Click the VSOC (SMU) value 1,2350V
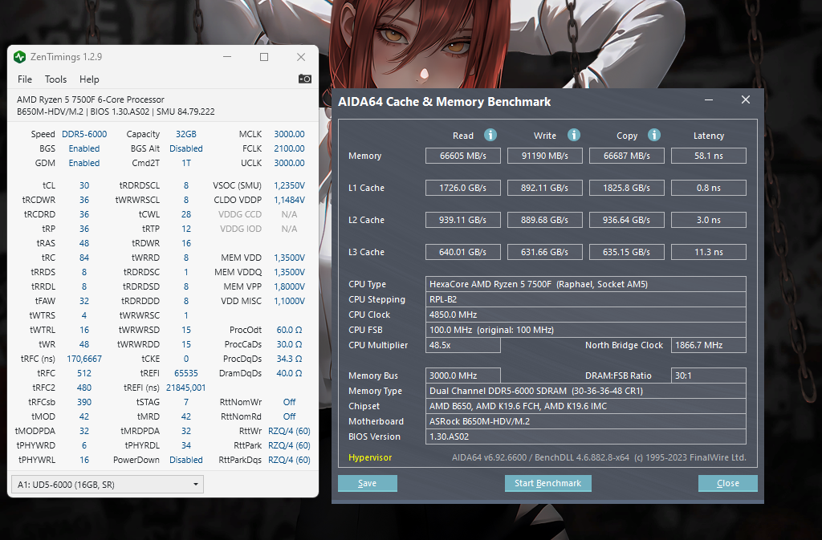This screenshot has height=540, width=822. [x=289, y=185]
